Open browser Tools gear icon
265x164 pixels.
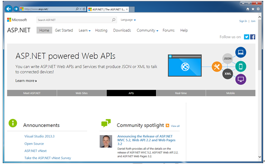pos(258,9)
